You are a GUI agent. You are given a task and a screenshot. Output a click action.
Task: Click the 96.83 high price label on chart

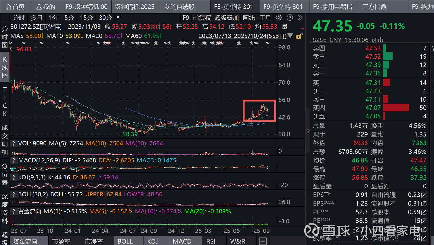[24, 49]
